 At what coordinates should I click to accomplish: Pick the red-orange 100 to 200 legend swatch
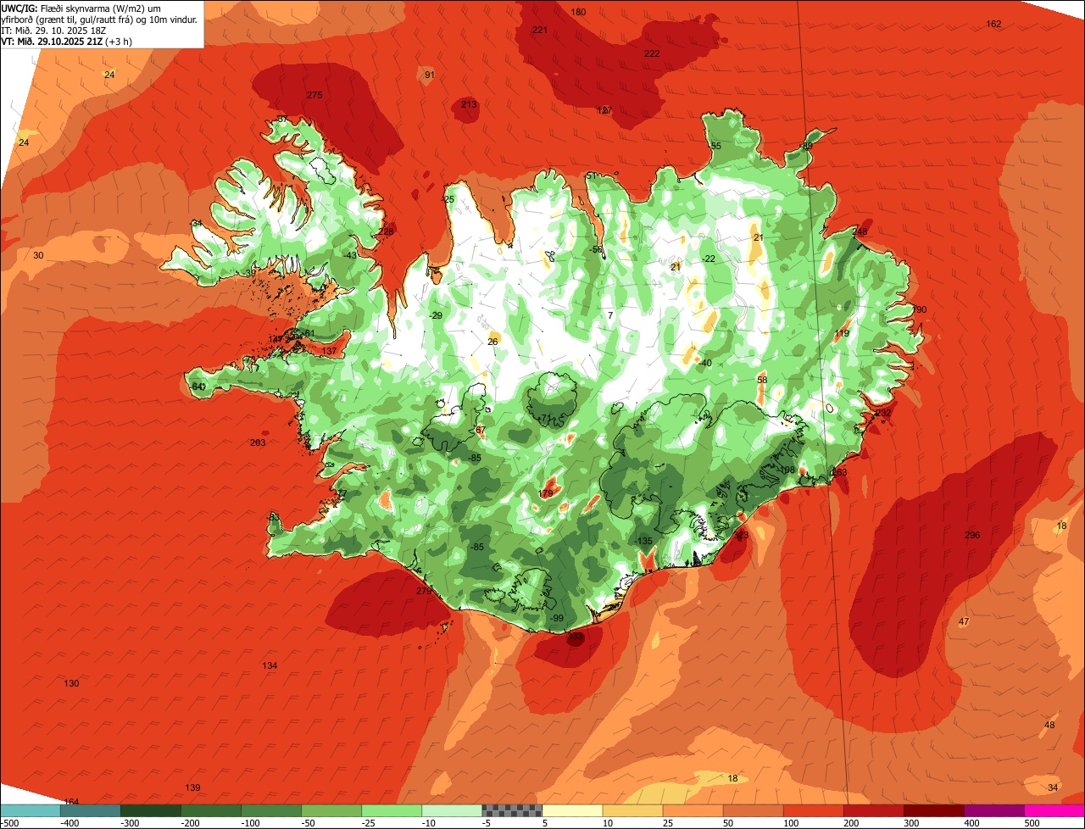tap(814, 810)
